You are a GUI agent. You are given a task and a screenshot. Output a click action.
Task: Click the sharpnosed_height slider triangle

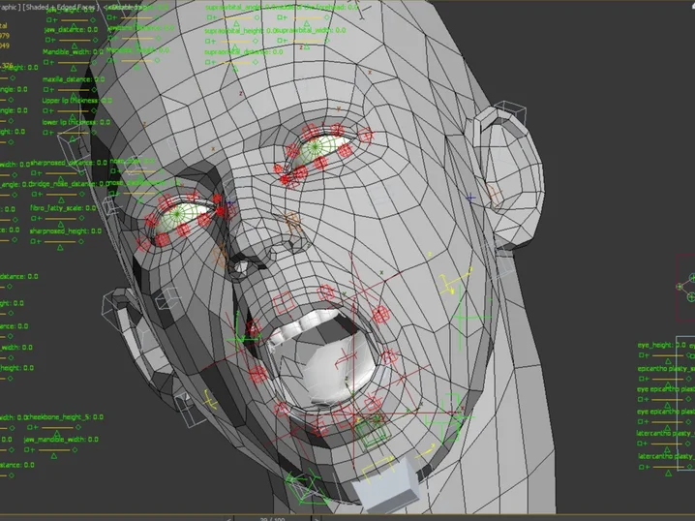(x=60, y=250)
